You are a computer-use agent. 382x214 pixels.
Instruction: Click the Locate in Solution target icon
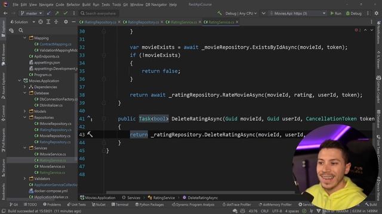pyautogui.click(x=41, y=22)
